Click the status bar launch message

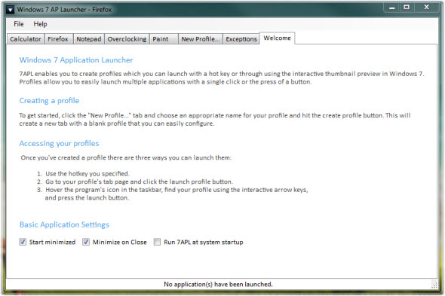218,284
